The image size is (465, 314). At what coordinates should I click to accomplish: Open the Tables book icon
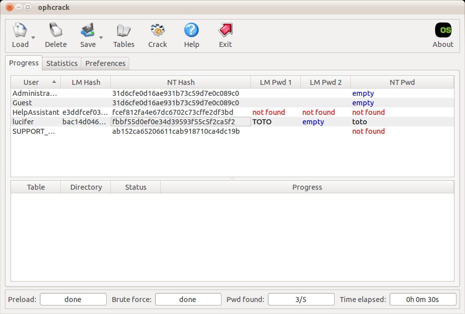coord(123,31)
